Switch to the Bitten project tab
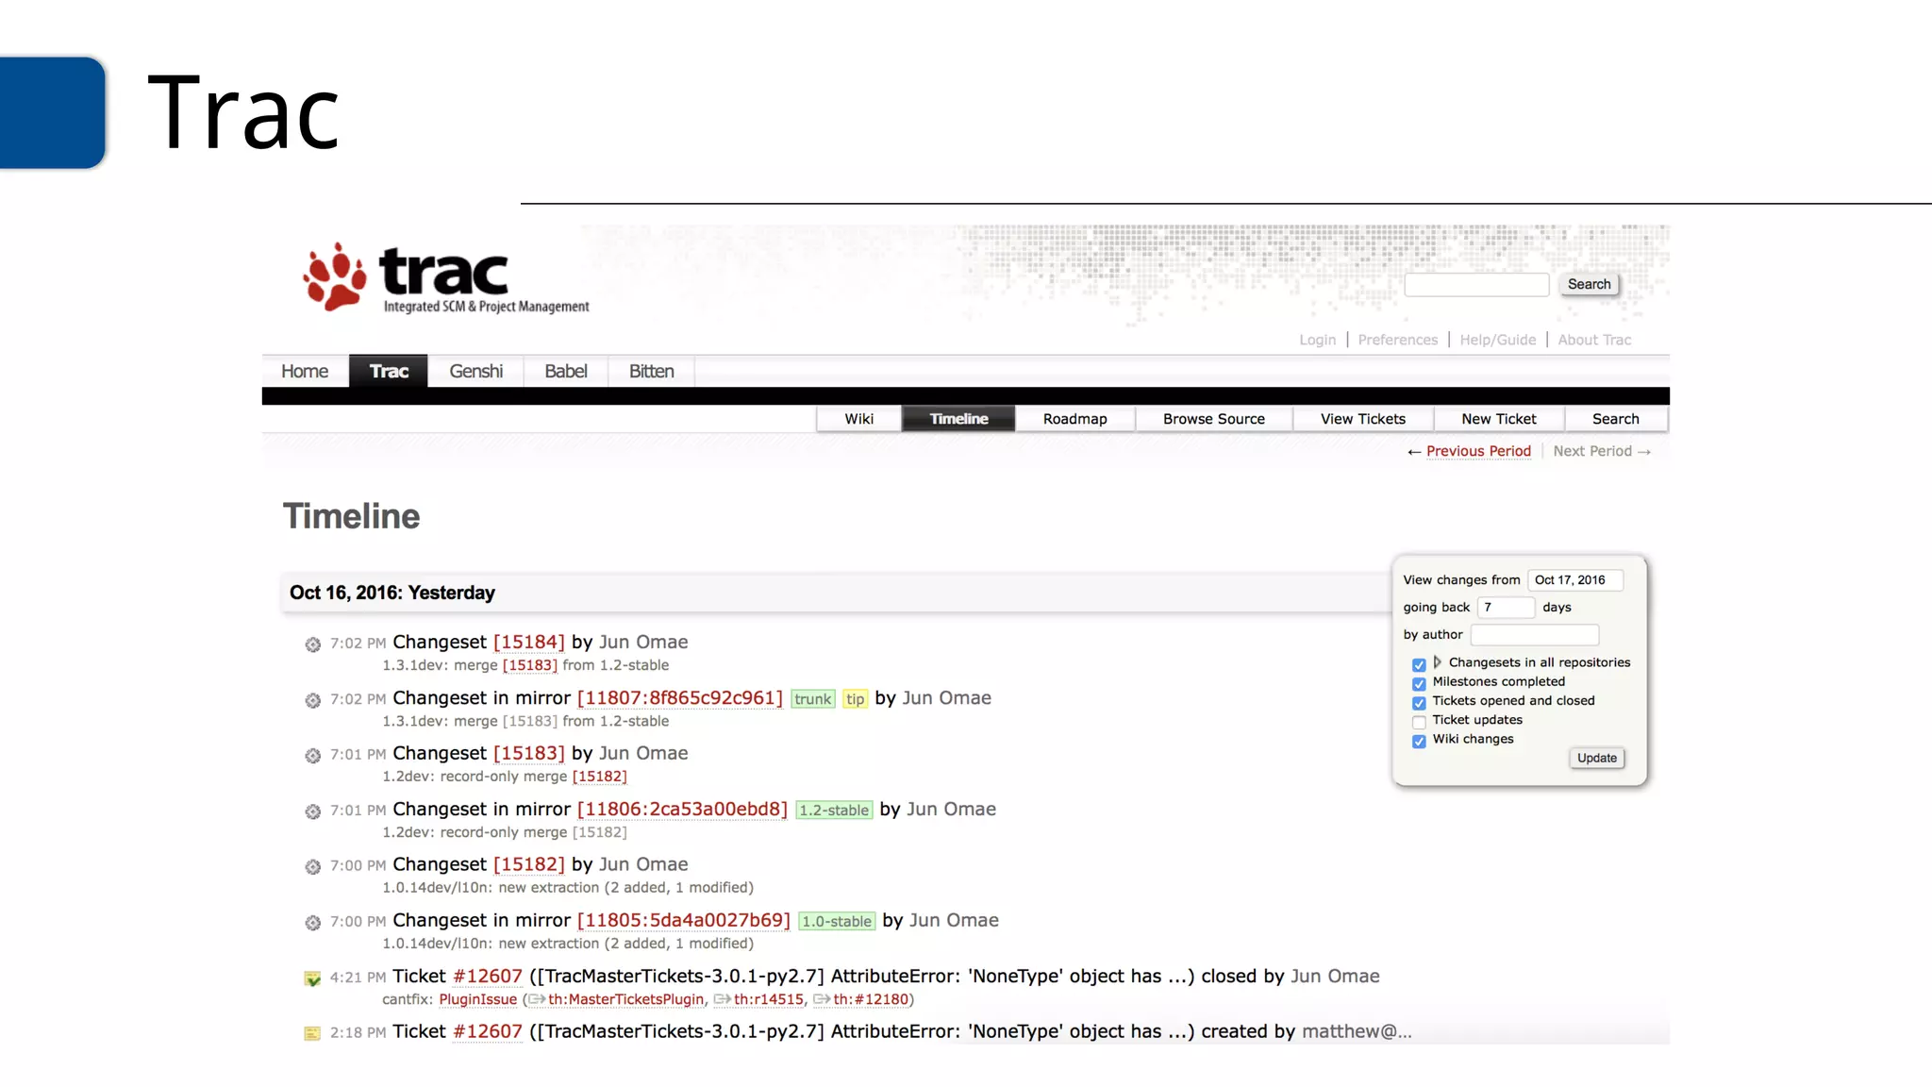The width and height of the screenshot is (1932, 1087). click(652, 371)
